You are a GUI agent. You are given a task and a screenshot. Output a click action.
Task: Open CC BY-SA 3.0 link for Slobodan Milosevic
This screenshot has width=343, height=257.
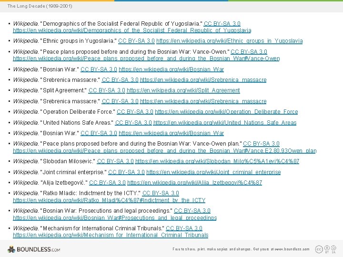point(115,161)
